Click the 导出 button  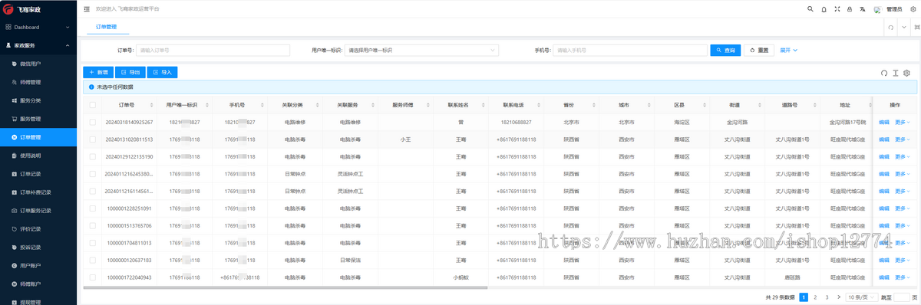click(x=130, y=72)
